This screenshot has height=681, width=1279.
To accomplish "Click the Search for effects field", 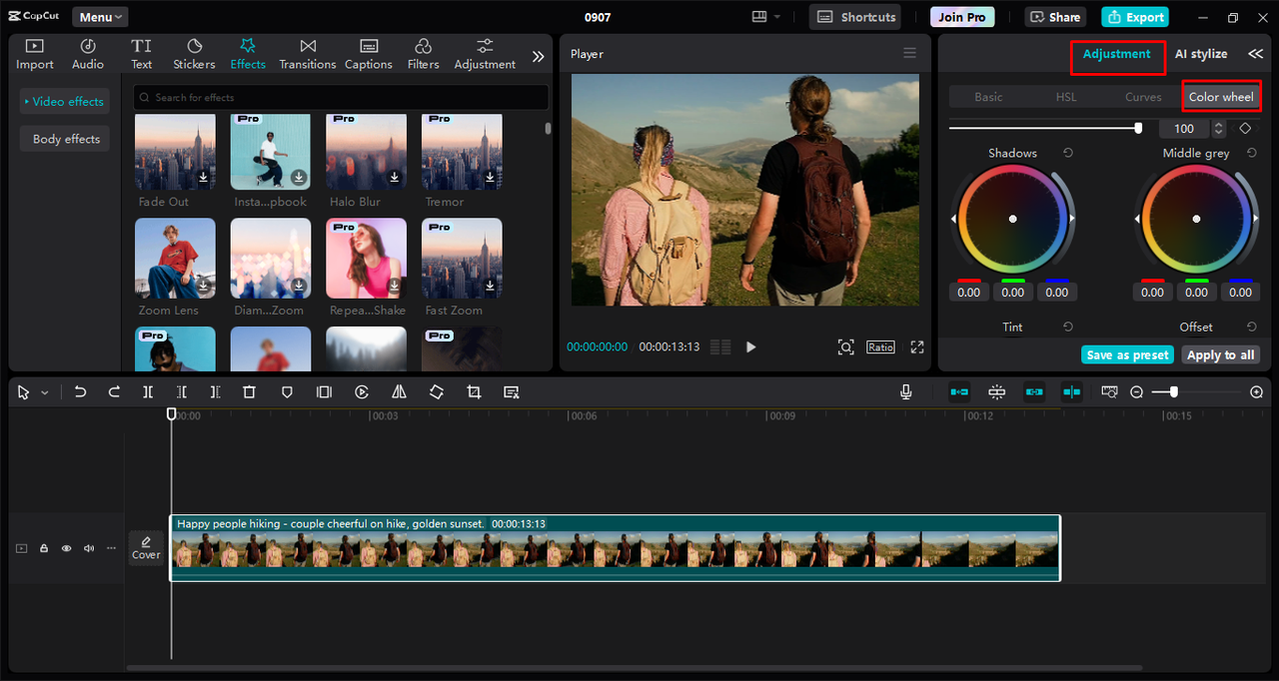I will coord(341,97).
